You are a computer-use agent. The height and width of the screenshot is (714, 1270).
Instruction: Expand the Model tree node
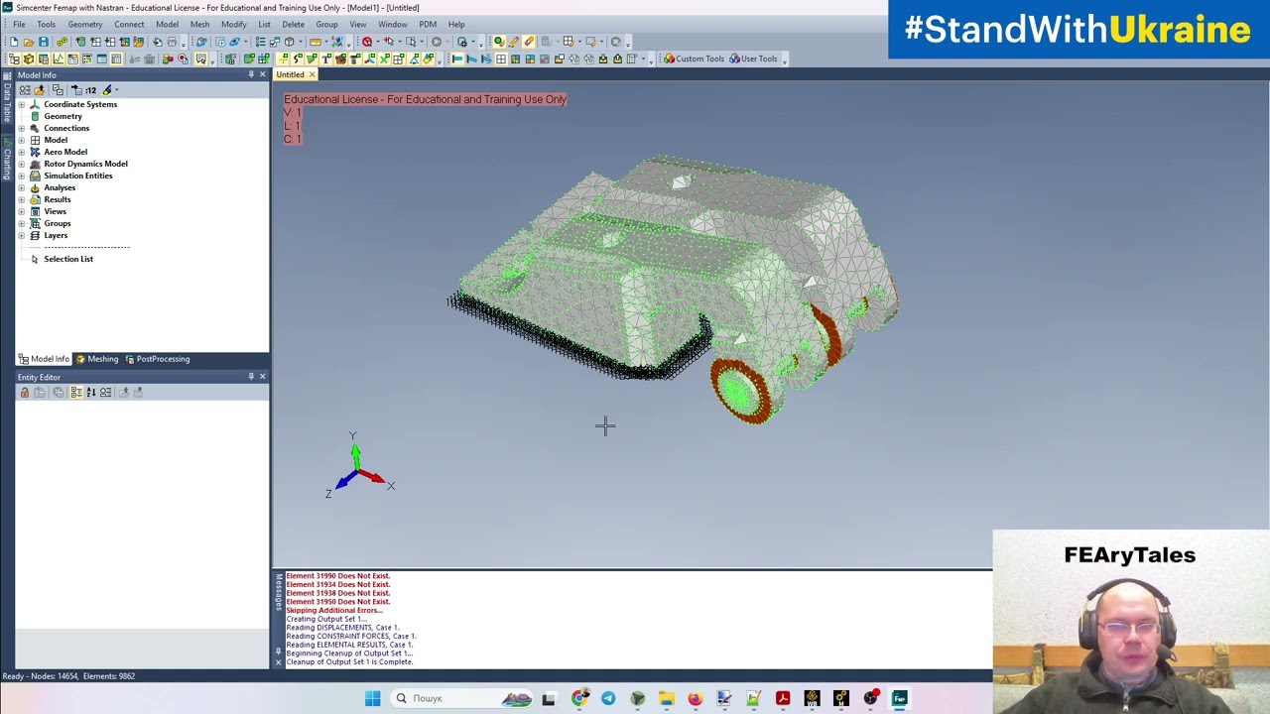[x=22, y=140]
